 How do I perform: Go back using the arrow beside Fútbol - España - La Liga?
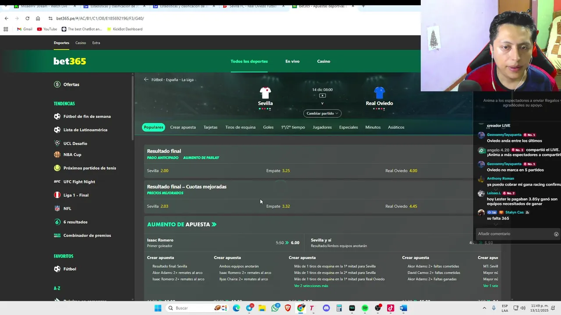tap(146, 80)
